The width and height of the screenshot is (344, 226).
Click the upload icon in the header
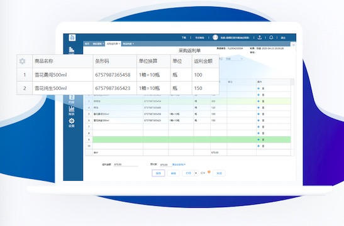(x=260, y=38)
